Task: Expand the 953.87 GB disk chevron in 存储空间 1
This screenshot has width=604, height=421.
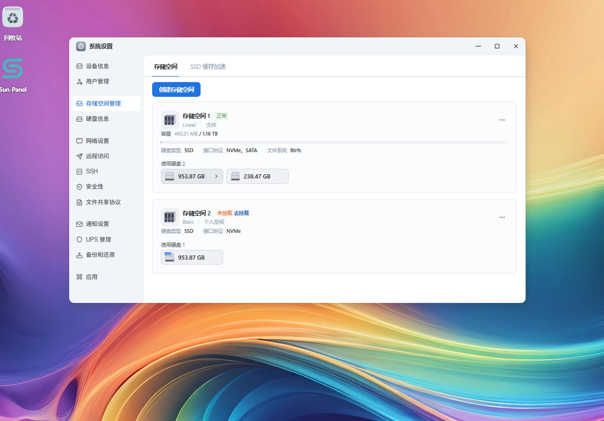Action: pos(216,176)
